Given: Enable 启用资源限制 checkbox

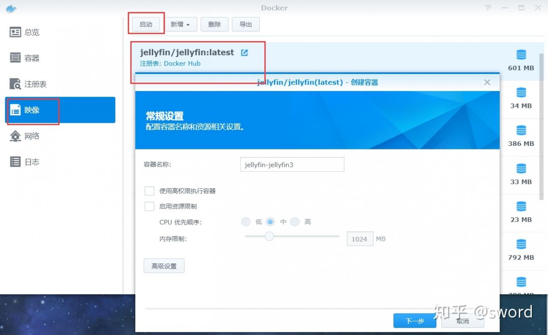Looking at the screenshot, I should 149,206.
